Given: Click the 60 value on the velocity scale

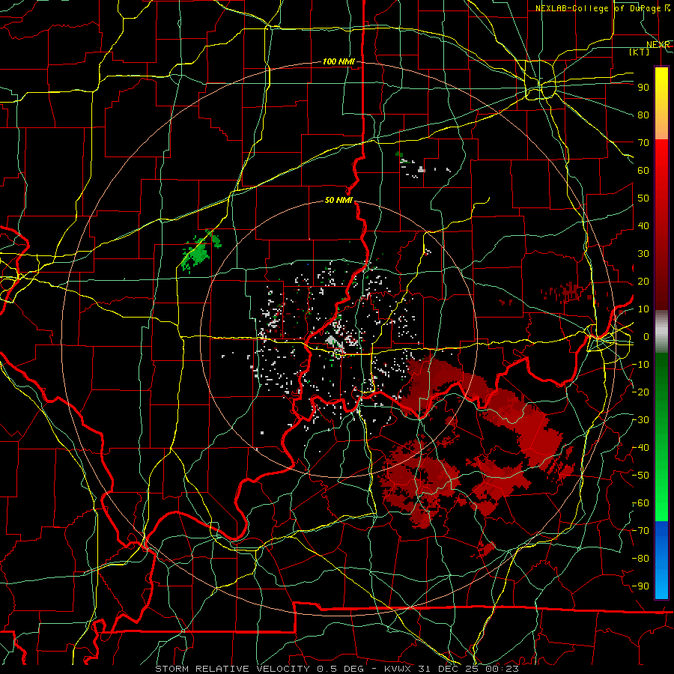Looking at the screenshot, I should [x=643, y=170].
